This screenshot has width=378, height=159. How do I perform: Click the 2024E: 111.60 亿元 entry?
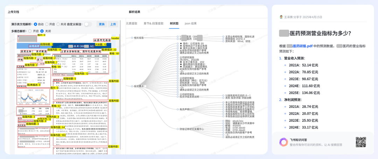click(304, 86)
